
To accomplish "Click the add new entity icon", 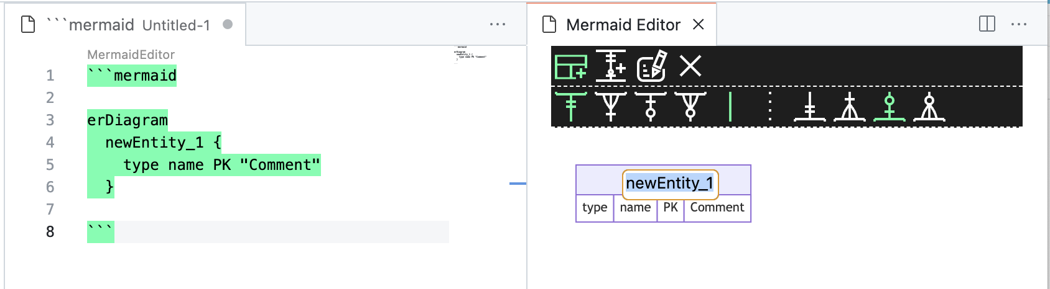I will click(x=571, y=66).
